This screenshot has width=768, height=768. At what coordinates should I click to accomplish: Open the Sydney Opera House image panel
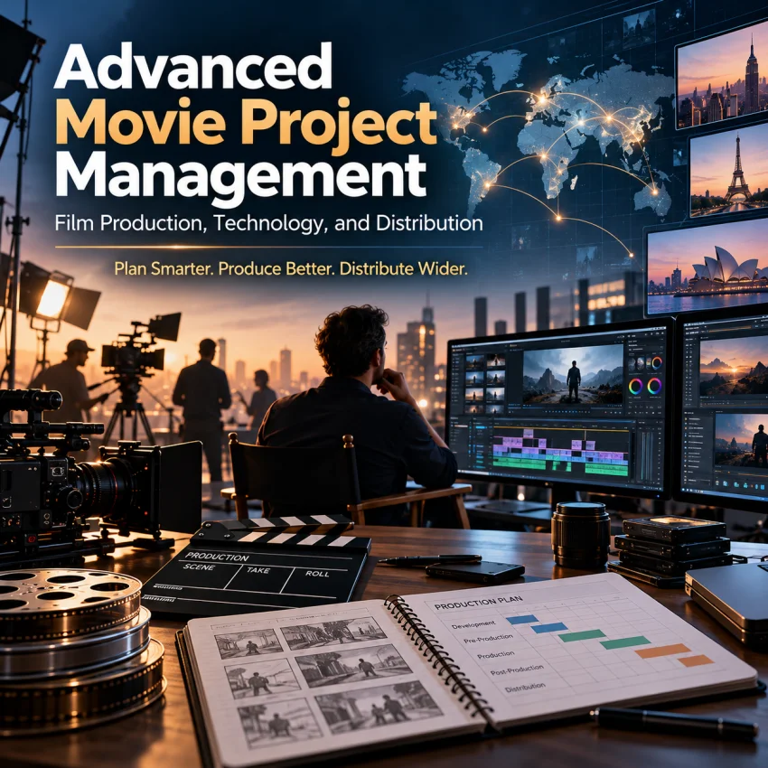(707, 267)
